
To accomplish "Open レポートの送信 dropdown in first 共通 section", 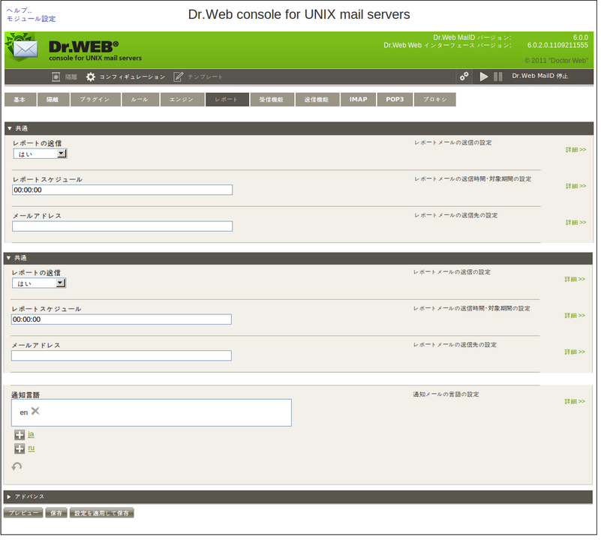I will [x=41, y=154].
